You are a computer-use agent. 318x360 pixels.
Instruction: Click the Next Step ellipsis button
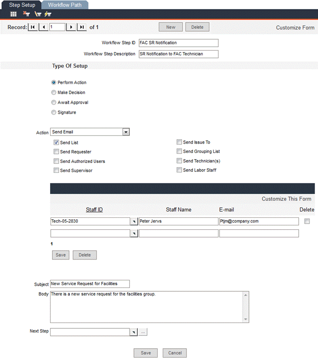click(143, 332)
